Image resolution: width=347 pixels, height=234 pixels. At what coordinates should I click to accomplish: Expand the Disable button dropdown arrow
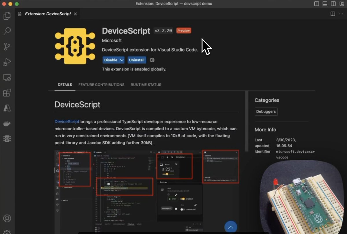122,60
